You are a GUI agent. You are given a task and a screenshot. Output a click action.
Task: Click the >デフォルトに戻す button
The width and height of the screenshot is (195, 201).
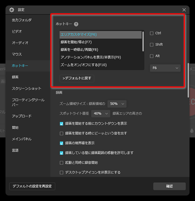(77, 78)
